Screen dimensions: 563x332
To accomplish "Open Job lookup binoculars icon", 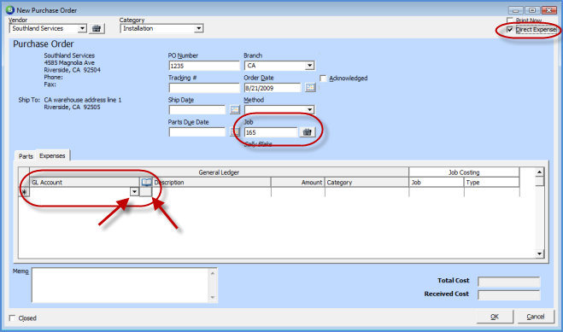I will (308, 132).
